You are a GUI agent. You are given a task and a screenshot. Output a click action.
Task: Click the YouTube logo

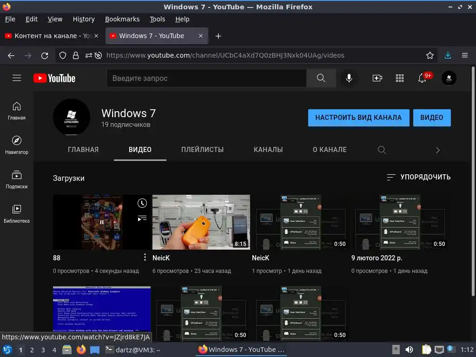[x=54, y=78]
